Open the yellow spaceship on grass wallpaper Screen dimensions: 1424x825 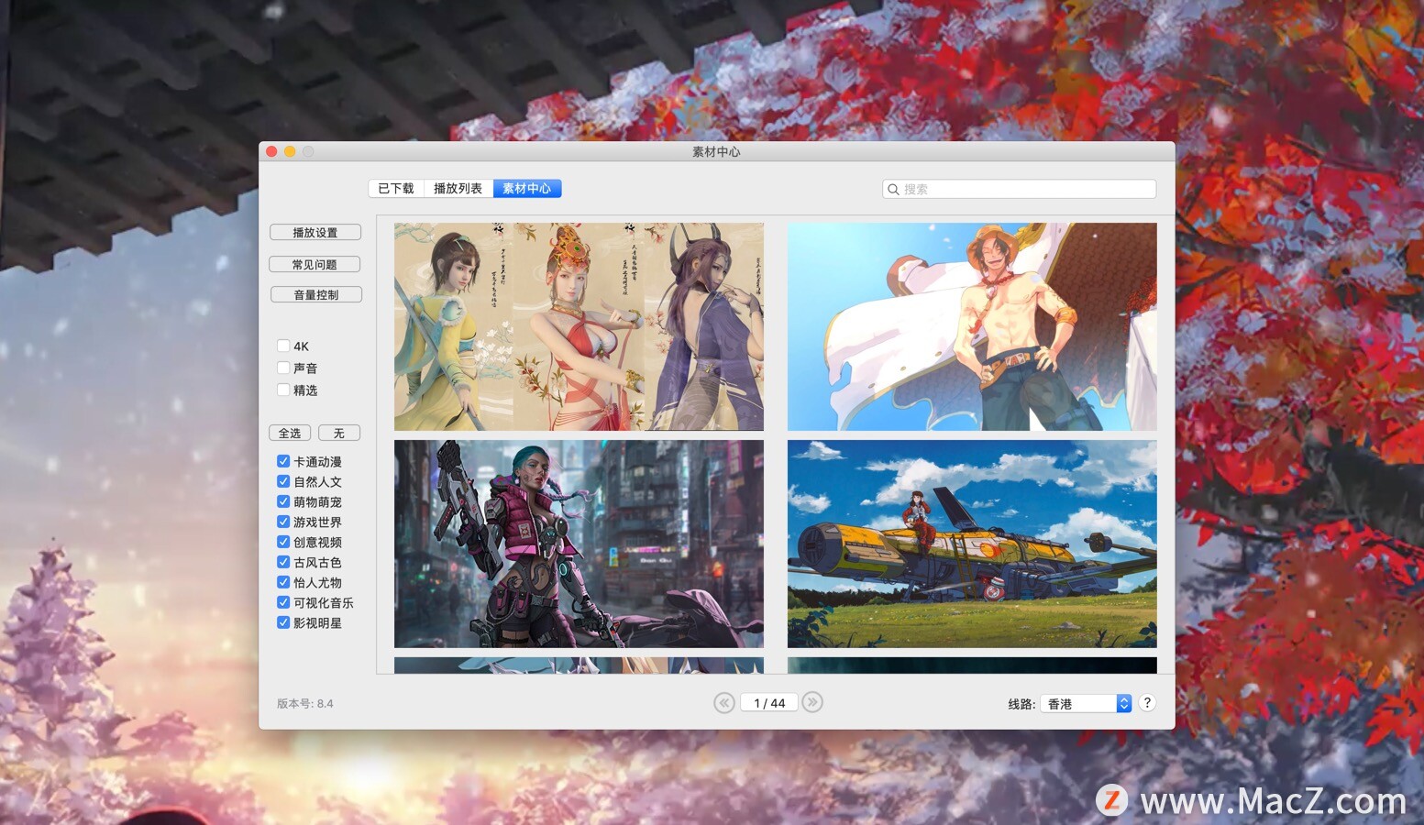[972, 544]
